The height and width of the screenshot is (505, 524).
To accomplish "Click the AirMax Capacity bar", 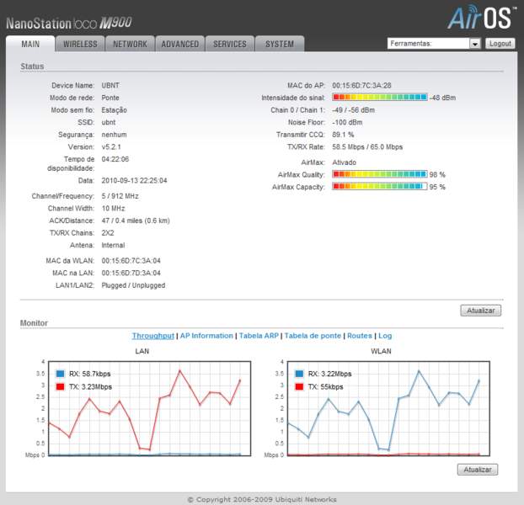I will pos(380,186).
